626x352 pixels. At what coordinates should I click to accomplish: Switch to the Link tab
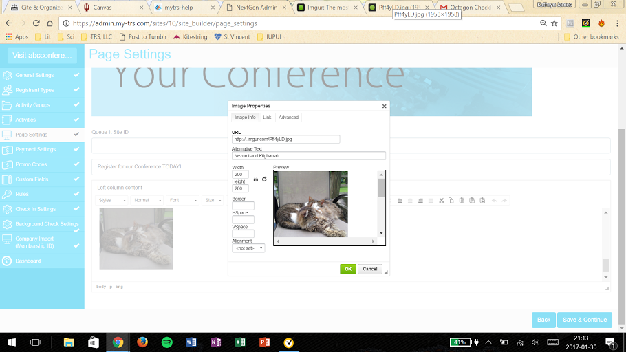pyautogui.click(x=267, y=118)
